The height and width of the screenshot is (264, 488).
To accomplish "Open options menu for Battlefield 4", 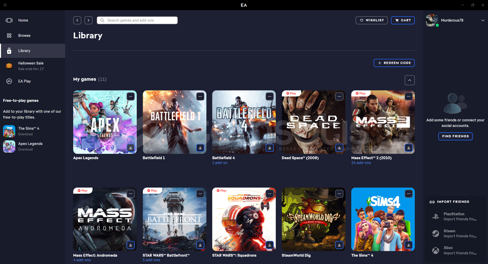I will click(x=270, y=96).
